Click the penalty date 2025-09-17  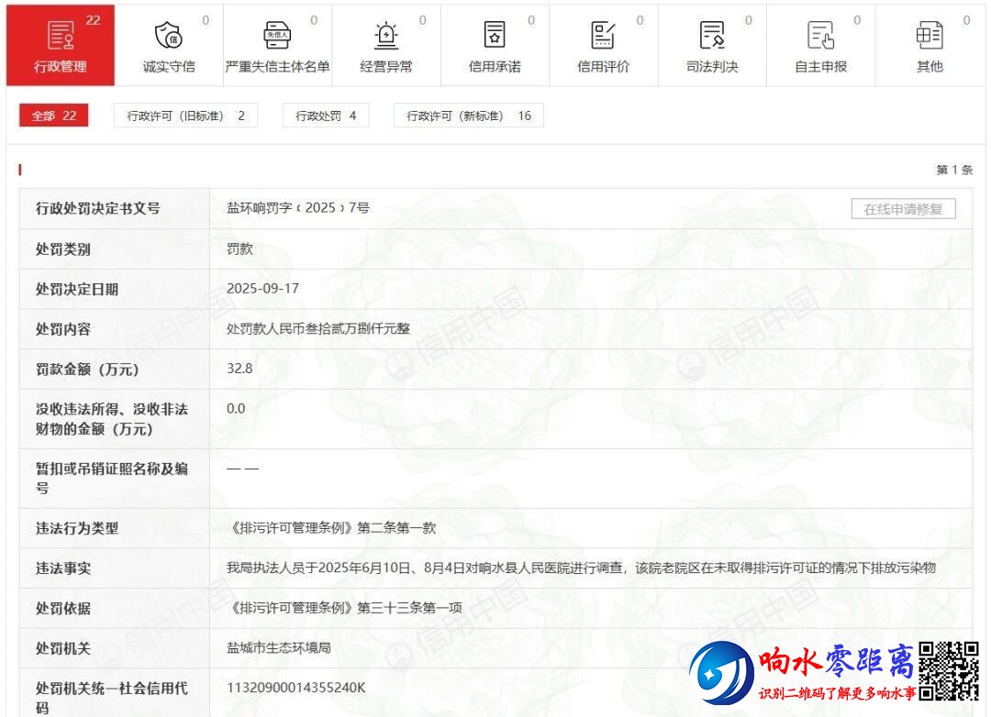(262, 288)
